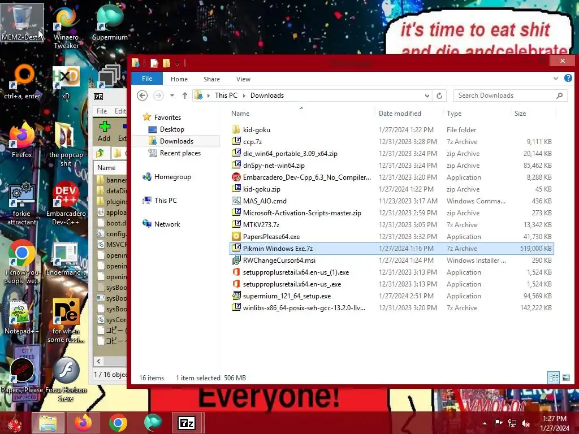The width and height of the screenshot is (579, 434).
Task: Expand the Explorer ribbon chevron
Action: (556, 78)
